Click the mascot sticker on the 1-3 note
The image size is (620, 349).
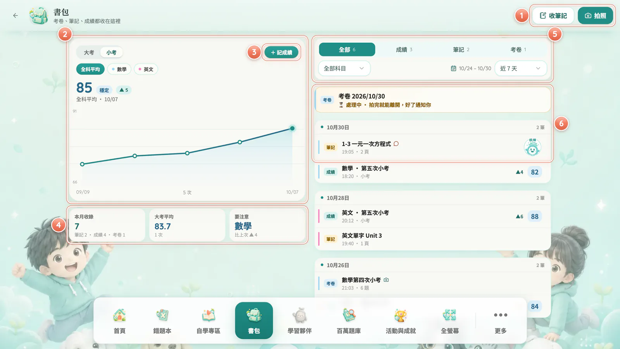(x=532, y=147)
